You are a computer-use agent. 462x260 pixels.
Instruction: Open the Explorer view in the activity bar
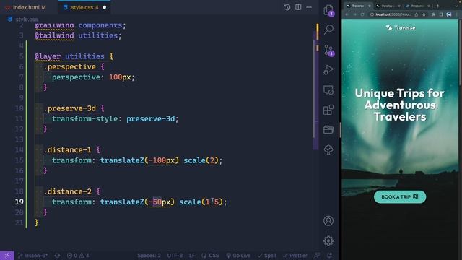click(328, 10)
